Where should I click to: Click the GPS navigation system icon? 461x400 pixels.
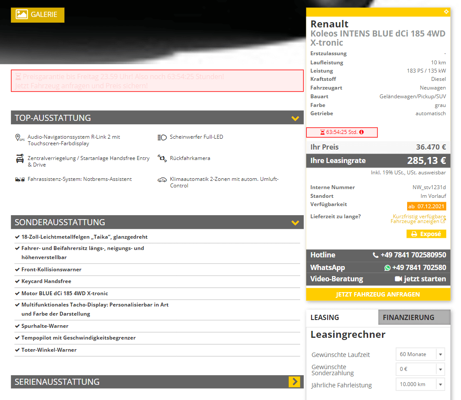pyautogui.click(x=20, y=138)
